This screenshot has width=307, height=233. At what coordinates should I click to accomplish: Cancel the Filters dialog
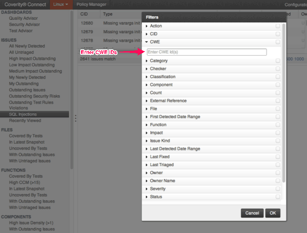point(252,213)
